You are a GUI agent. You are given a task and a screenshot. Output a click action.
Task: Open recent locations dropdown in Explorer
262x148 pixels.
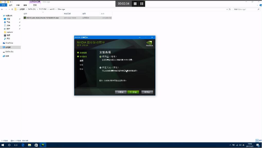tap(9, 9)
